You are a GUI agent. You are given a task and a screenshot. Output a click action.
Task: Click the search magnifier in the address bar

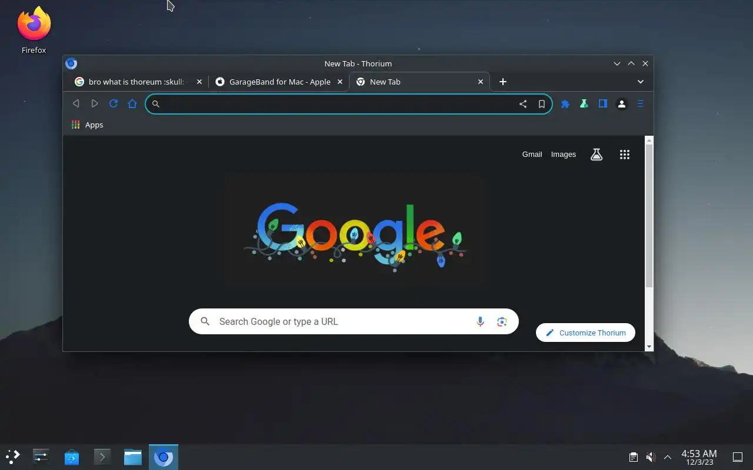click(156, 104)
